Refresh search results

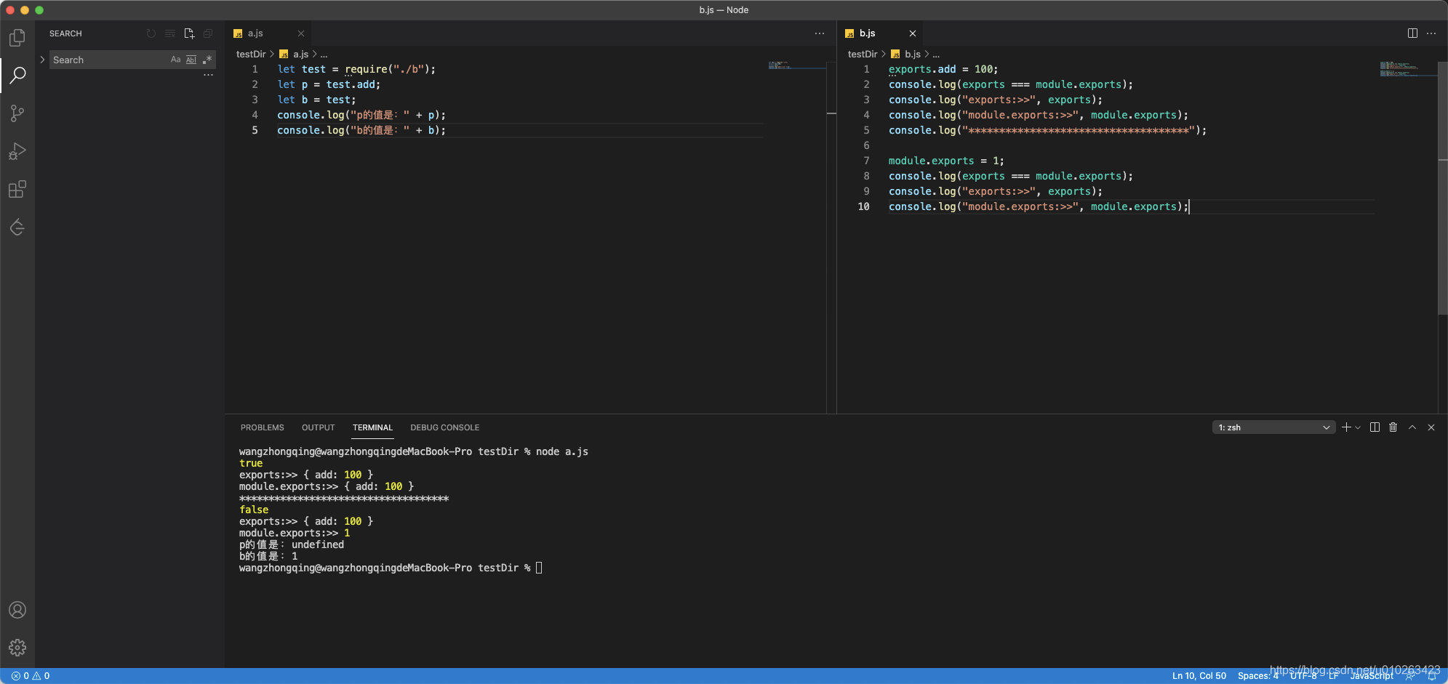(x=151, y=33)
